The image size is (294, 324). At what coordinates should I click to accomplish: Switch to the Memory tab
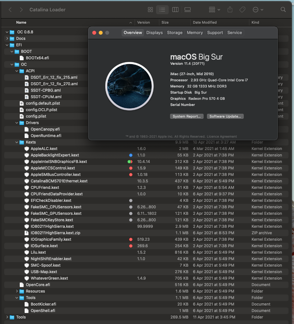pyautogui.click(x=195, y=33)
